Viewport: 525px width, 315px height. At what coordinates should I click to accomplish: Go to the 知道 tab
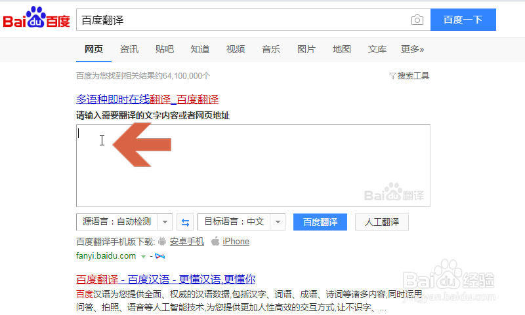(200, 49)
